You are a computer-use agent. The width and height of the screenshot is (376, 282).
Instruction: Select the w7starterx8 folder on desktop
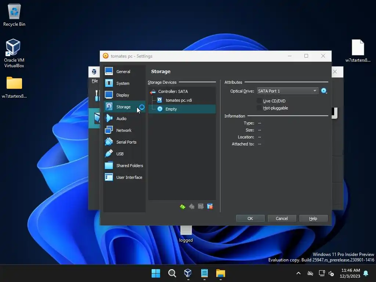pos(14,87)
